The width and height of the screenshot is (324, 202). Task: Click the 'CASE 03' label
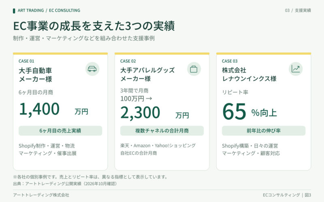click(x=230, y=61)
